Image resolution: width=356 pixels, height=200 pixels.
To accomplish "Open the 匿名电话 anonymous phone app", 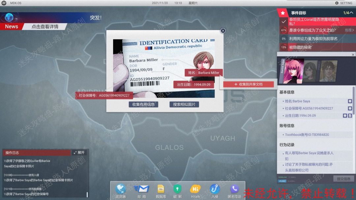I will click(234, 191).
